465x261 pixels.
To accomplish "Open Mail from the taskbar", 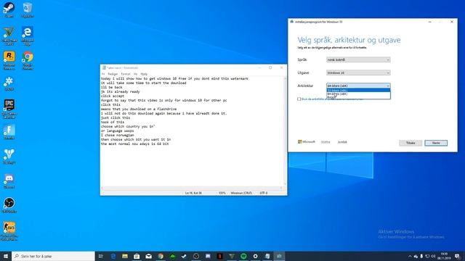I will tap(148, 256).
